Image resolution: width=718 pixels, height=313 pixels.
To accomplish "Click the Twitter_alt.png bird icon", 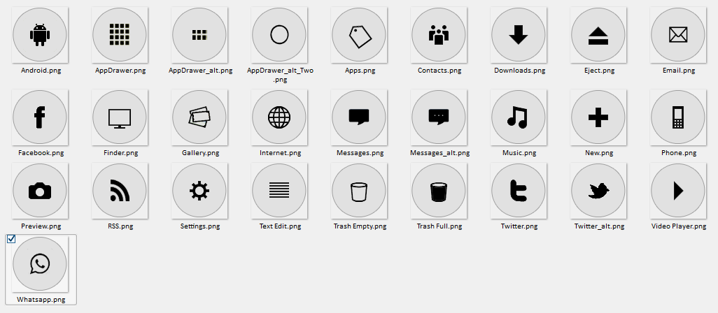I will [598, 191].
